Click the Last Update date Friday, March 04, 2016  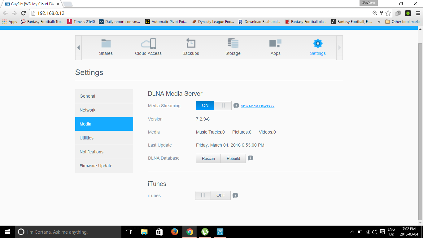230,145
